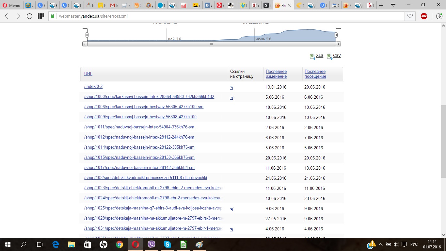Viewport: 446px width, 251px height.
Task: Open karkasnyj-bassejn-intex-28364 link
Action: (x=149, y=97)
